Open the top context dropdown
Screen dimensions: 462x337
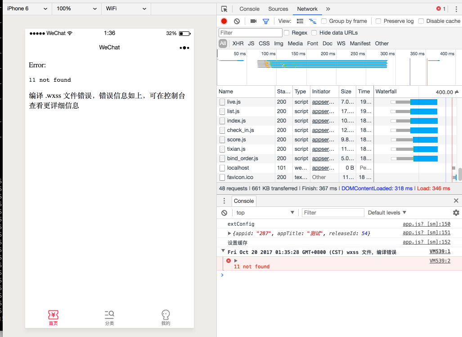(265, 213)
